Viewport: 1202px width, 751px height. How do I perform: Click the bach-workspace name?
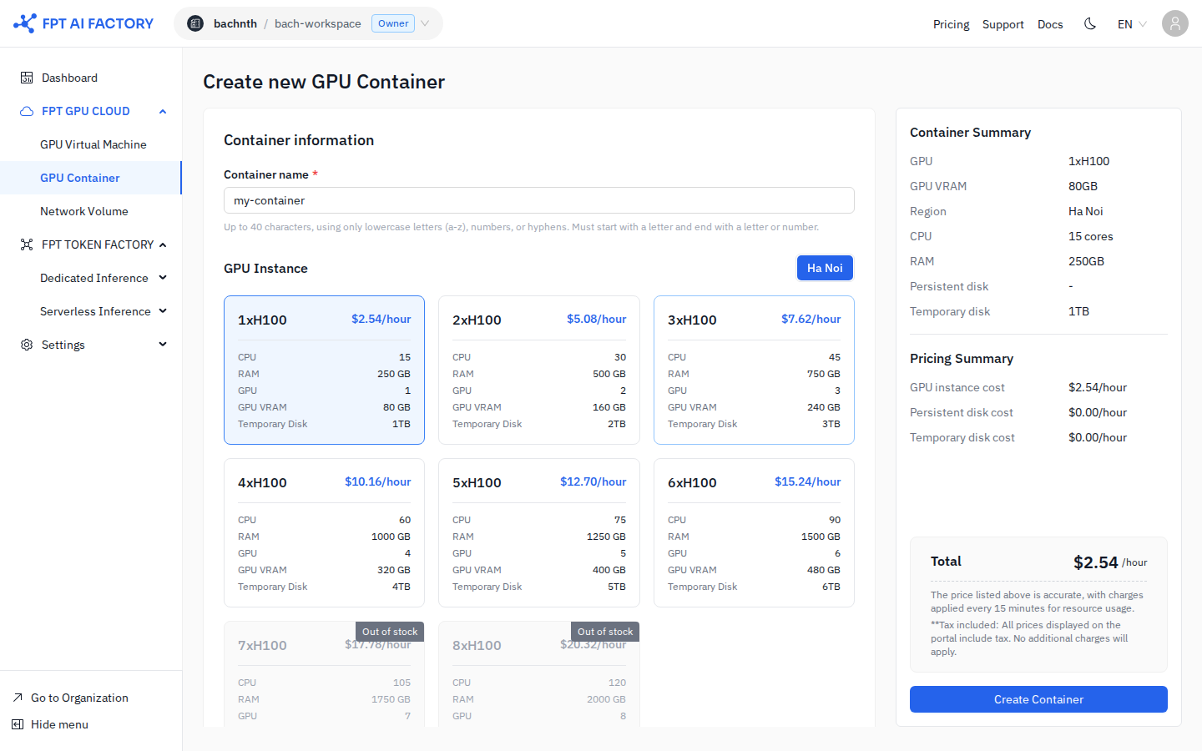(x=317, y=23)
